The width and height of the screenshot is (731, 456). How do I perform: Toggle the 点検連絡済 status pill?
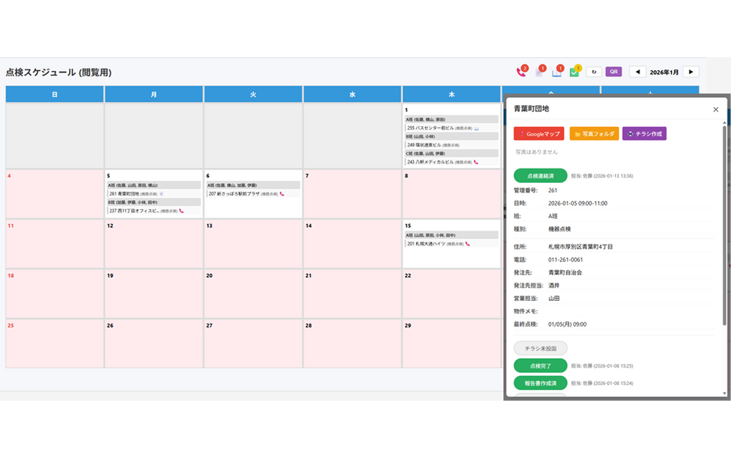pos(540,176)
